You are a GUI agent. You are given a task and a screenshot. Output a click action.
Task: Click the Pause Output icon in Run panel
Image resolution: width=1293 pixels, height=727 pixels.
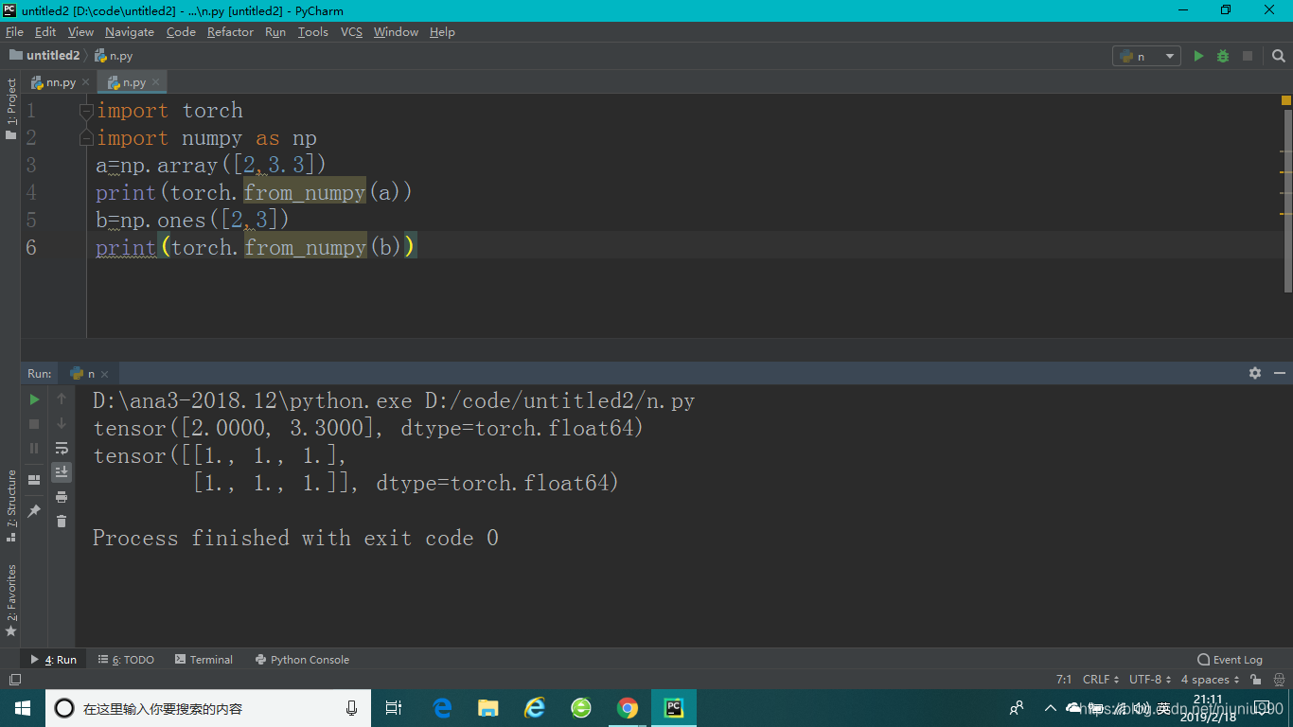tap(35, 448)
